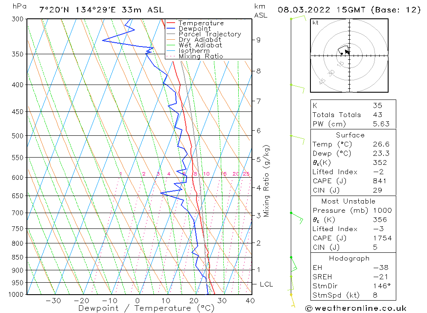
Task: Click the Dewpoint / Temperature (°C) axis title
Action: point(146,308)
